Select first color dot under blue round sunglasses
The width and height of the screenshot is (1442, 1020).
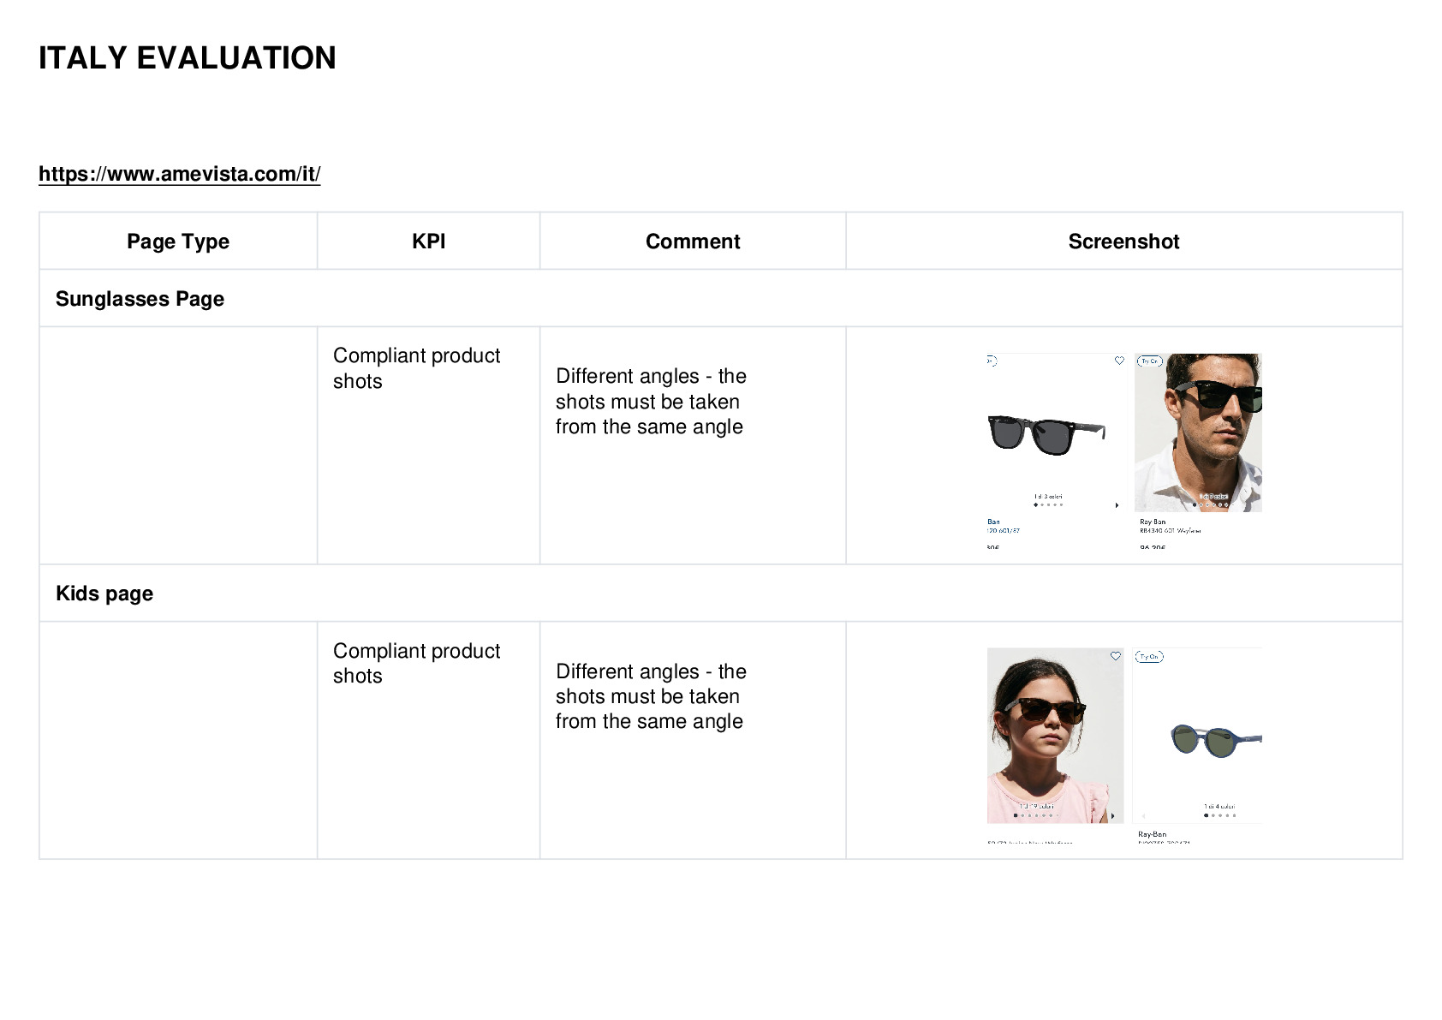(1206, 815)
